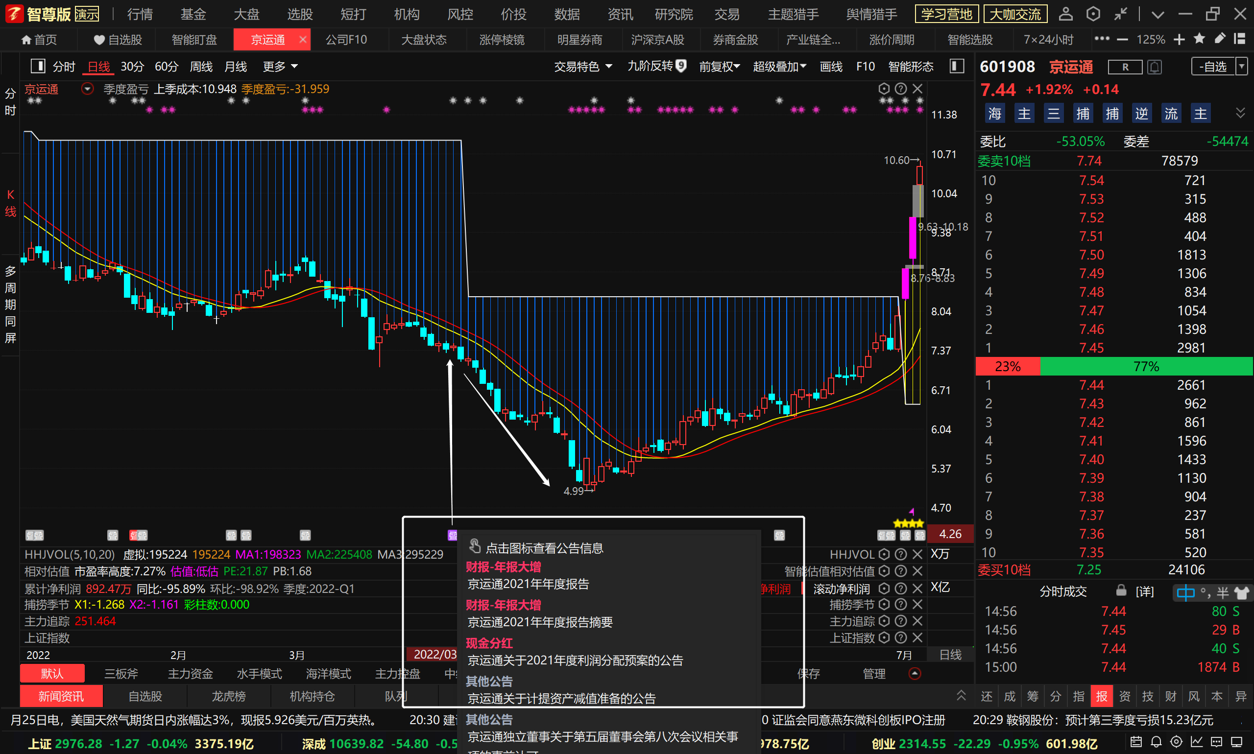This screenshot has width=1254, height=754.
Task: Click the R button next to 京运通
Action: [1125, 67]
